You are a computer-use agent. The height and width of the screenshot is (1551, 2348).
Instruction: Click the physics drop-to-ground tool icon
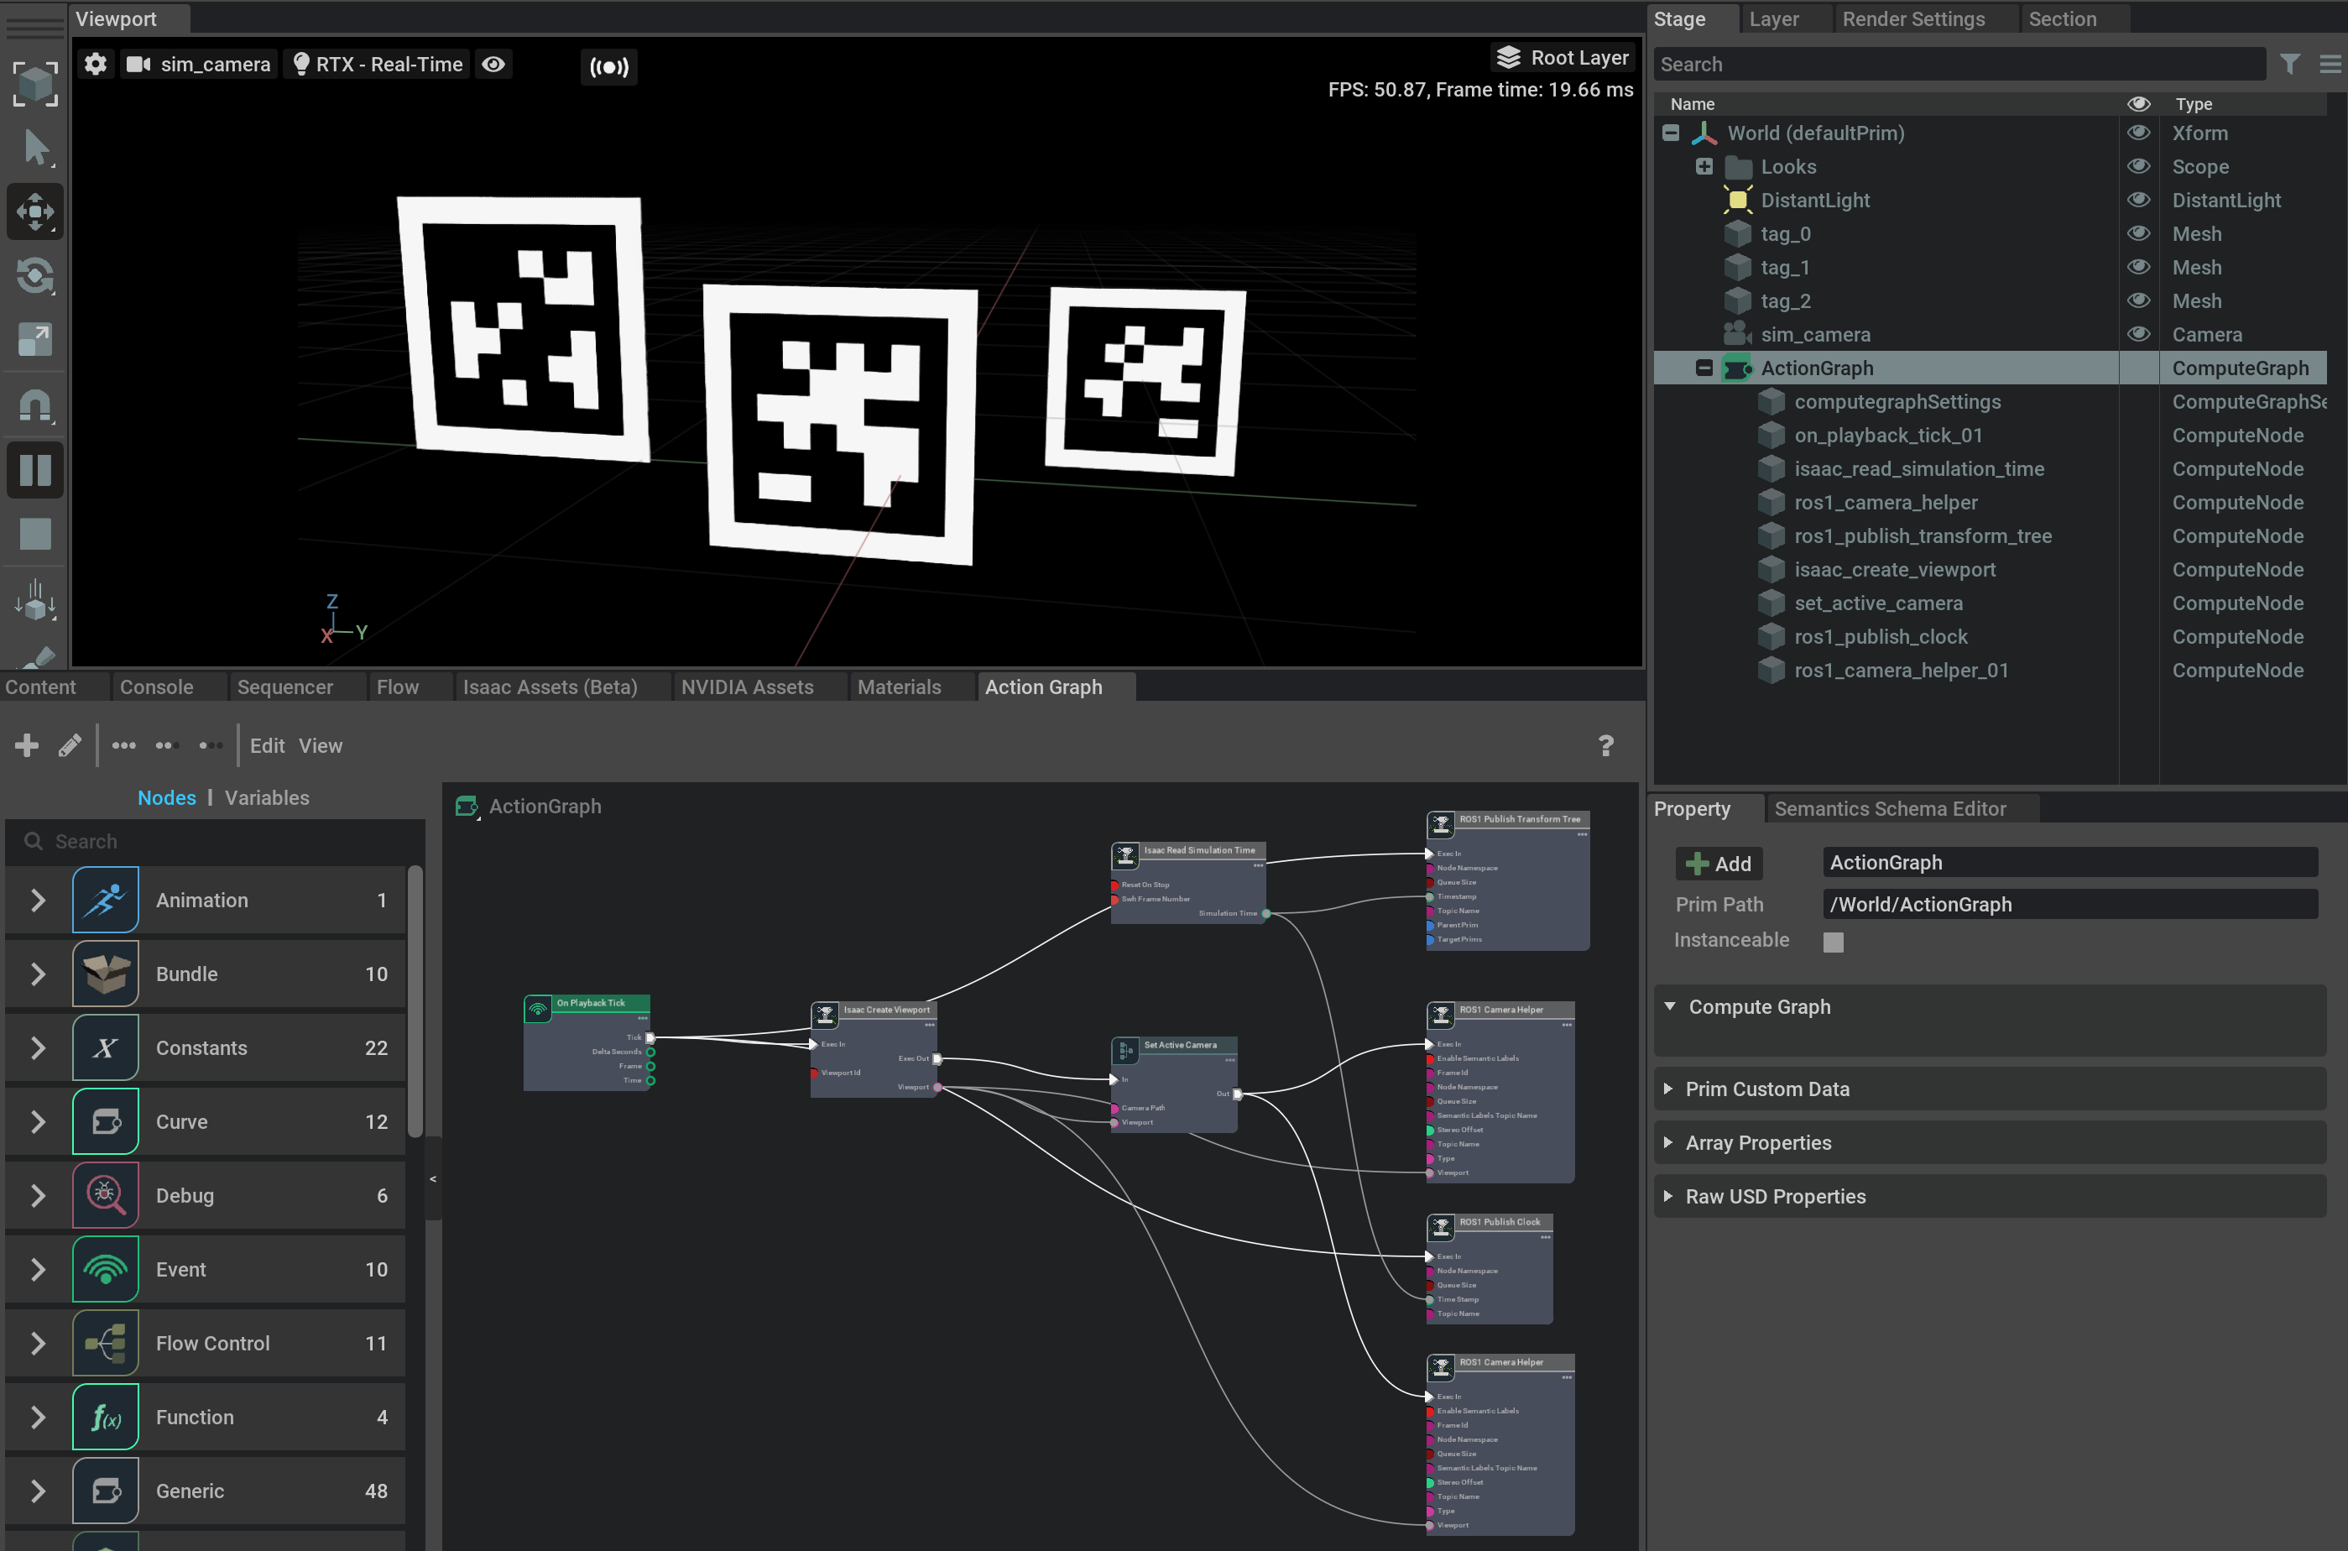pyautogui.click(x=35, y=599)
